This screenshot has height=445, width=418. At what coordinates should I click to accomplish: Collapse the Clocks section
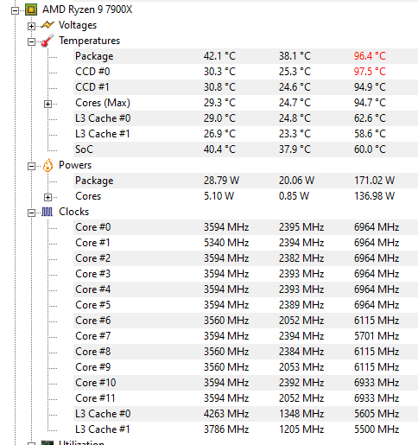point(31,213)
